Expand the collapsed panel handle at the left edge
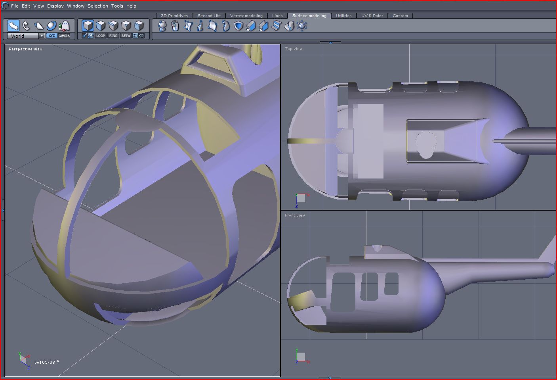Image resolution: width=557 pixels, height=380 pixels. click(x=3, y=210)
